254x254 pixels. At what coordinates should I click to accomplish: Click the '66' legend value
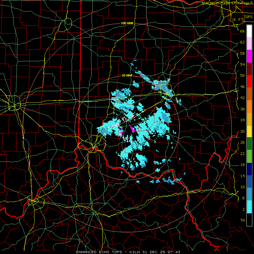tap(242, 31)
